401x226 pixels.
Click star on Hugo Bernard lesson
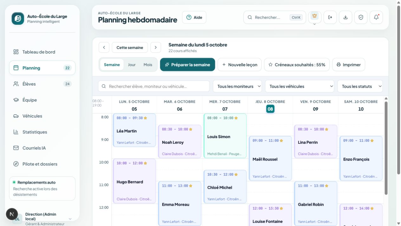[x=146, y=163]
